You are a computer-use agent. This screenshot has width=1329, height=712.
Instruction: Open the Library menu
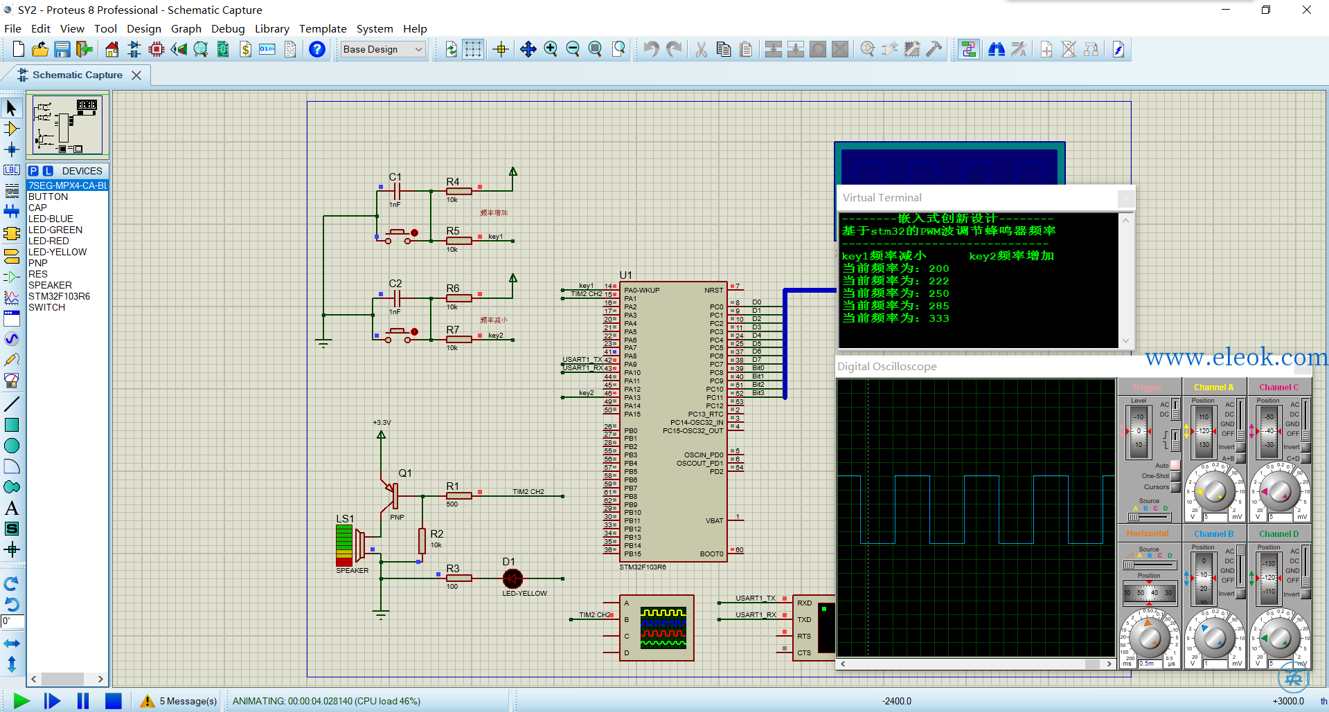tap(271, 28)
